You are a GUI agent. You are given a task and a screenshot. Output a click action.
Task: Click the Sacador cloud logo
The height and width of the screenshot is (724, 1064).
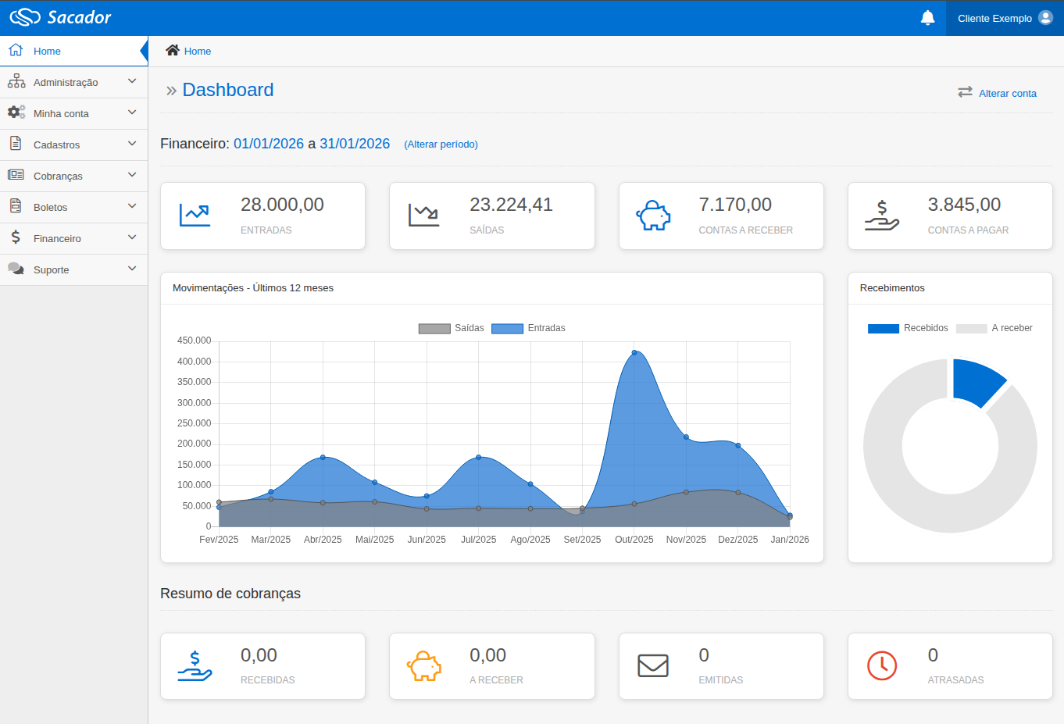(x=23, y=16)
